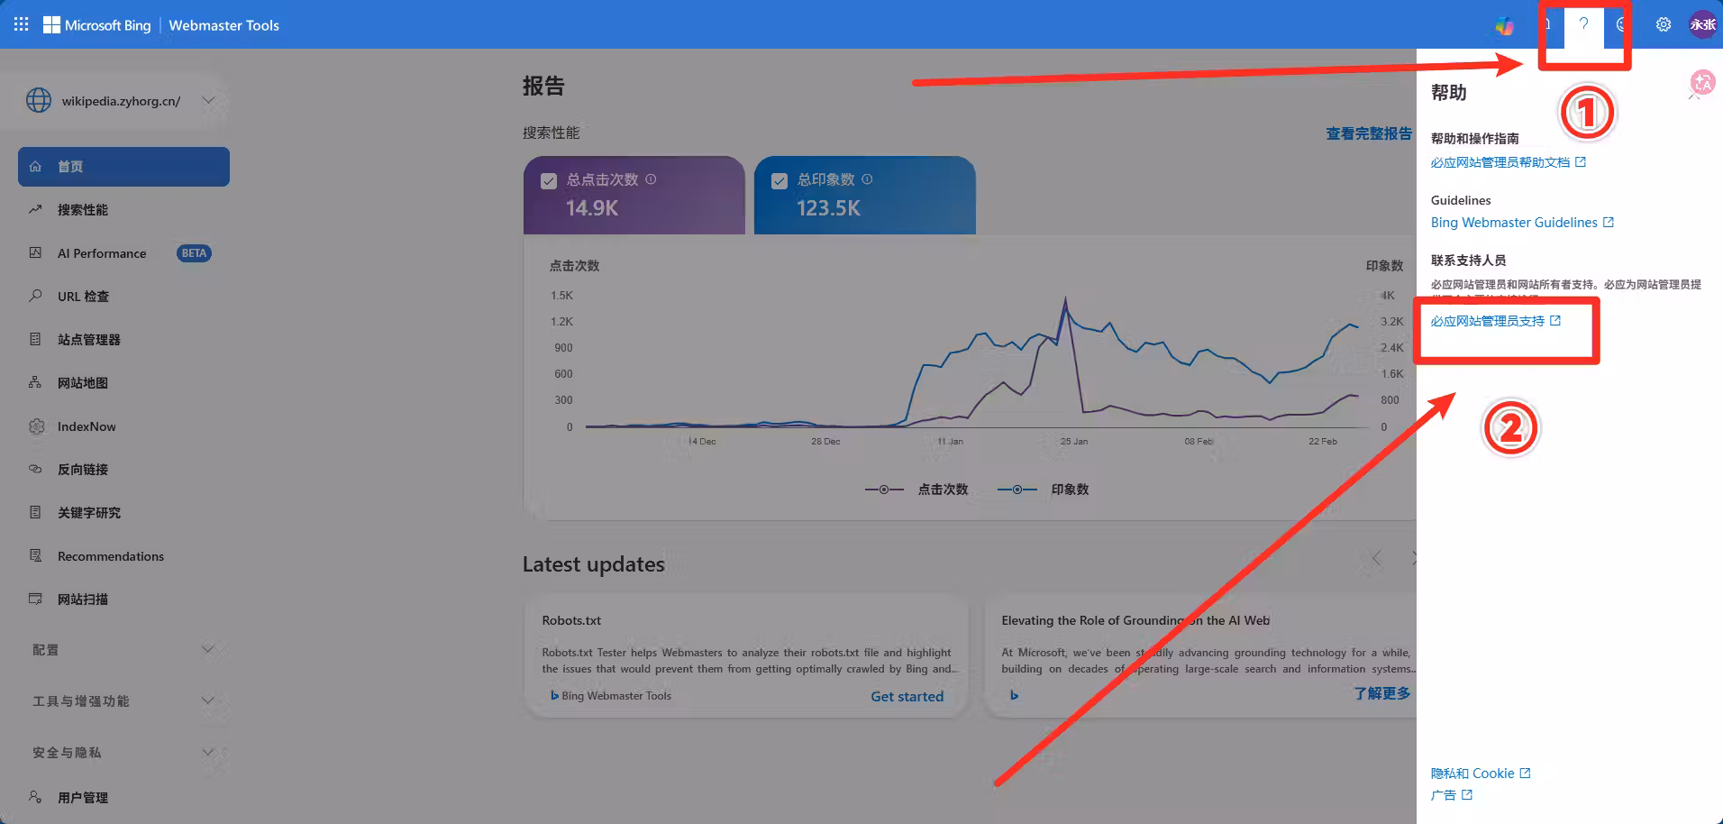
Task: Click the URL 检查 magnifier icon
Action: point(35,296)
